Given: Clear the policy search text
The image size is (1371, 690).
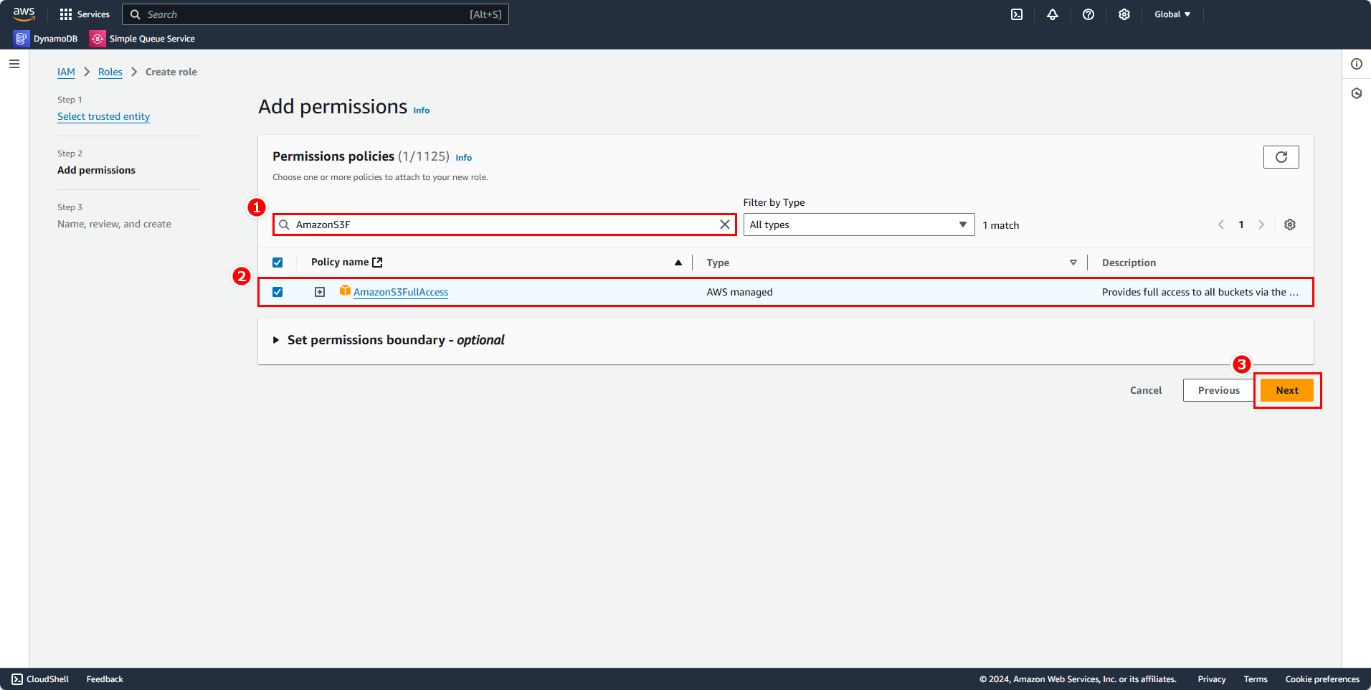Looking at the screenshot, I should (725, 225).
